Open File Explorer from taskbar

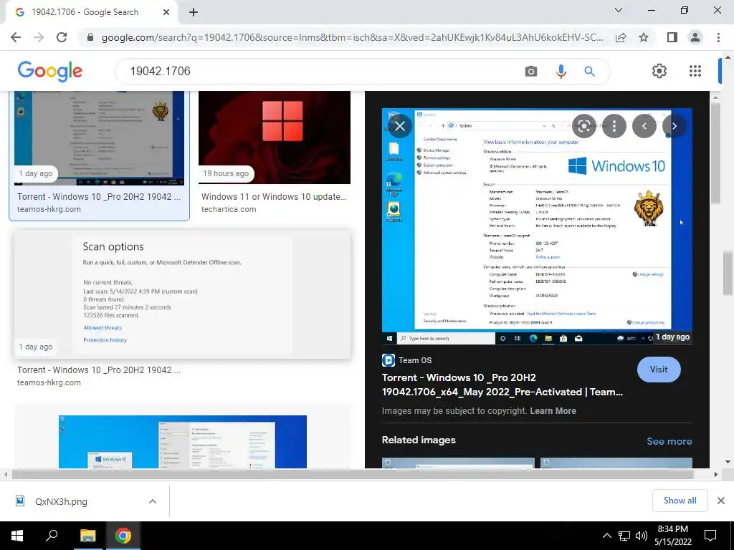point(87,536)
